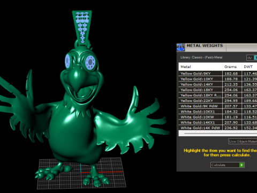Click the 207.90 grams value

(x=231, y=122)
